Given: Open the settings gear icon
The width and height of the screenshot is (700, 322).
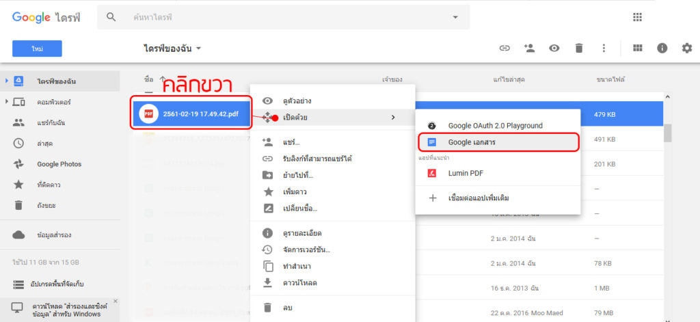Looking at the screenshot, I should (686, 49).
